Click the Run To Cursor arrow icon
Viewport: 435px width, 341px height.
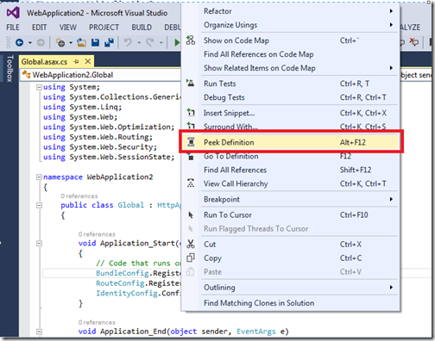(x=191, y=214)
